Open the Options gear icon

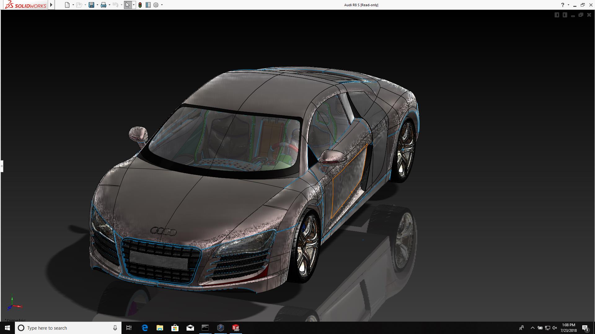tap(156, 5)
